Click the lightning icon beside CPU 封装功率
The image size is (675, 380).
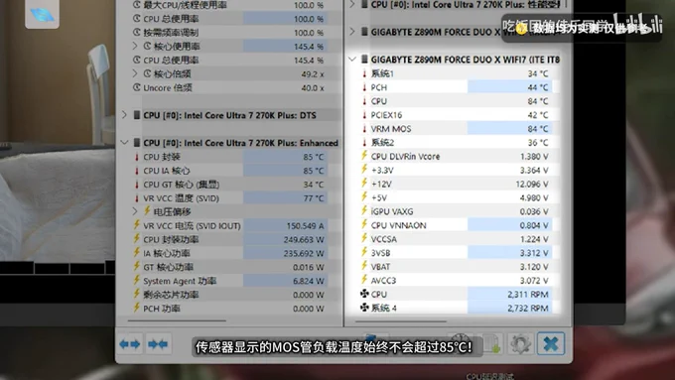[136, 239]
